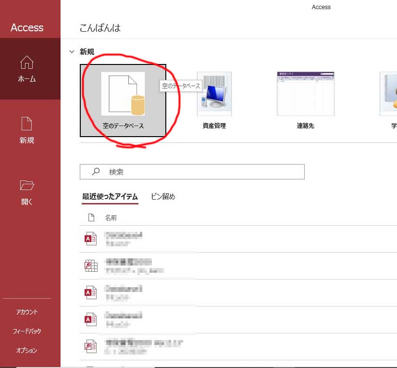Click the 開く folder icon in sidebar
Viewport: 397px width, 368px height.
(27, 186)
